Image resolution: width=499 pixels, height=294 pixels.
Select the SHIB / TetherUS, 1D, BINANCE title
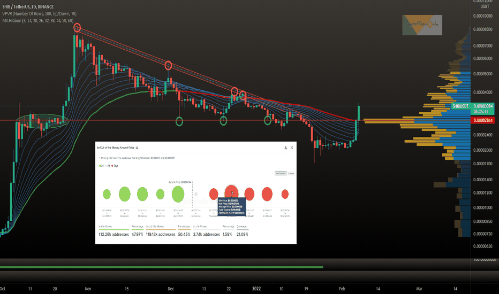tap(28, 6)
